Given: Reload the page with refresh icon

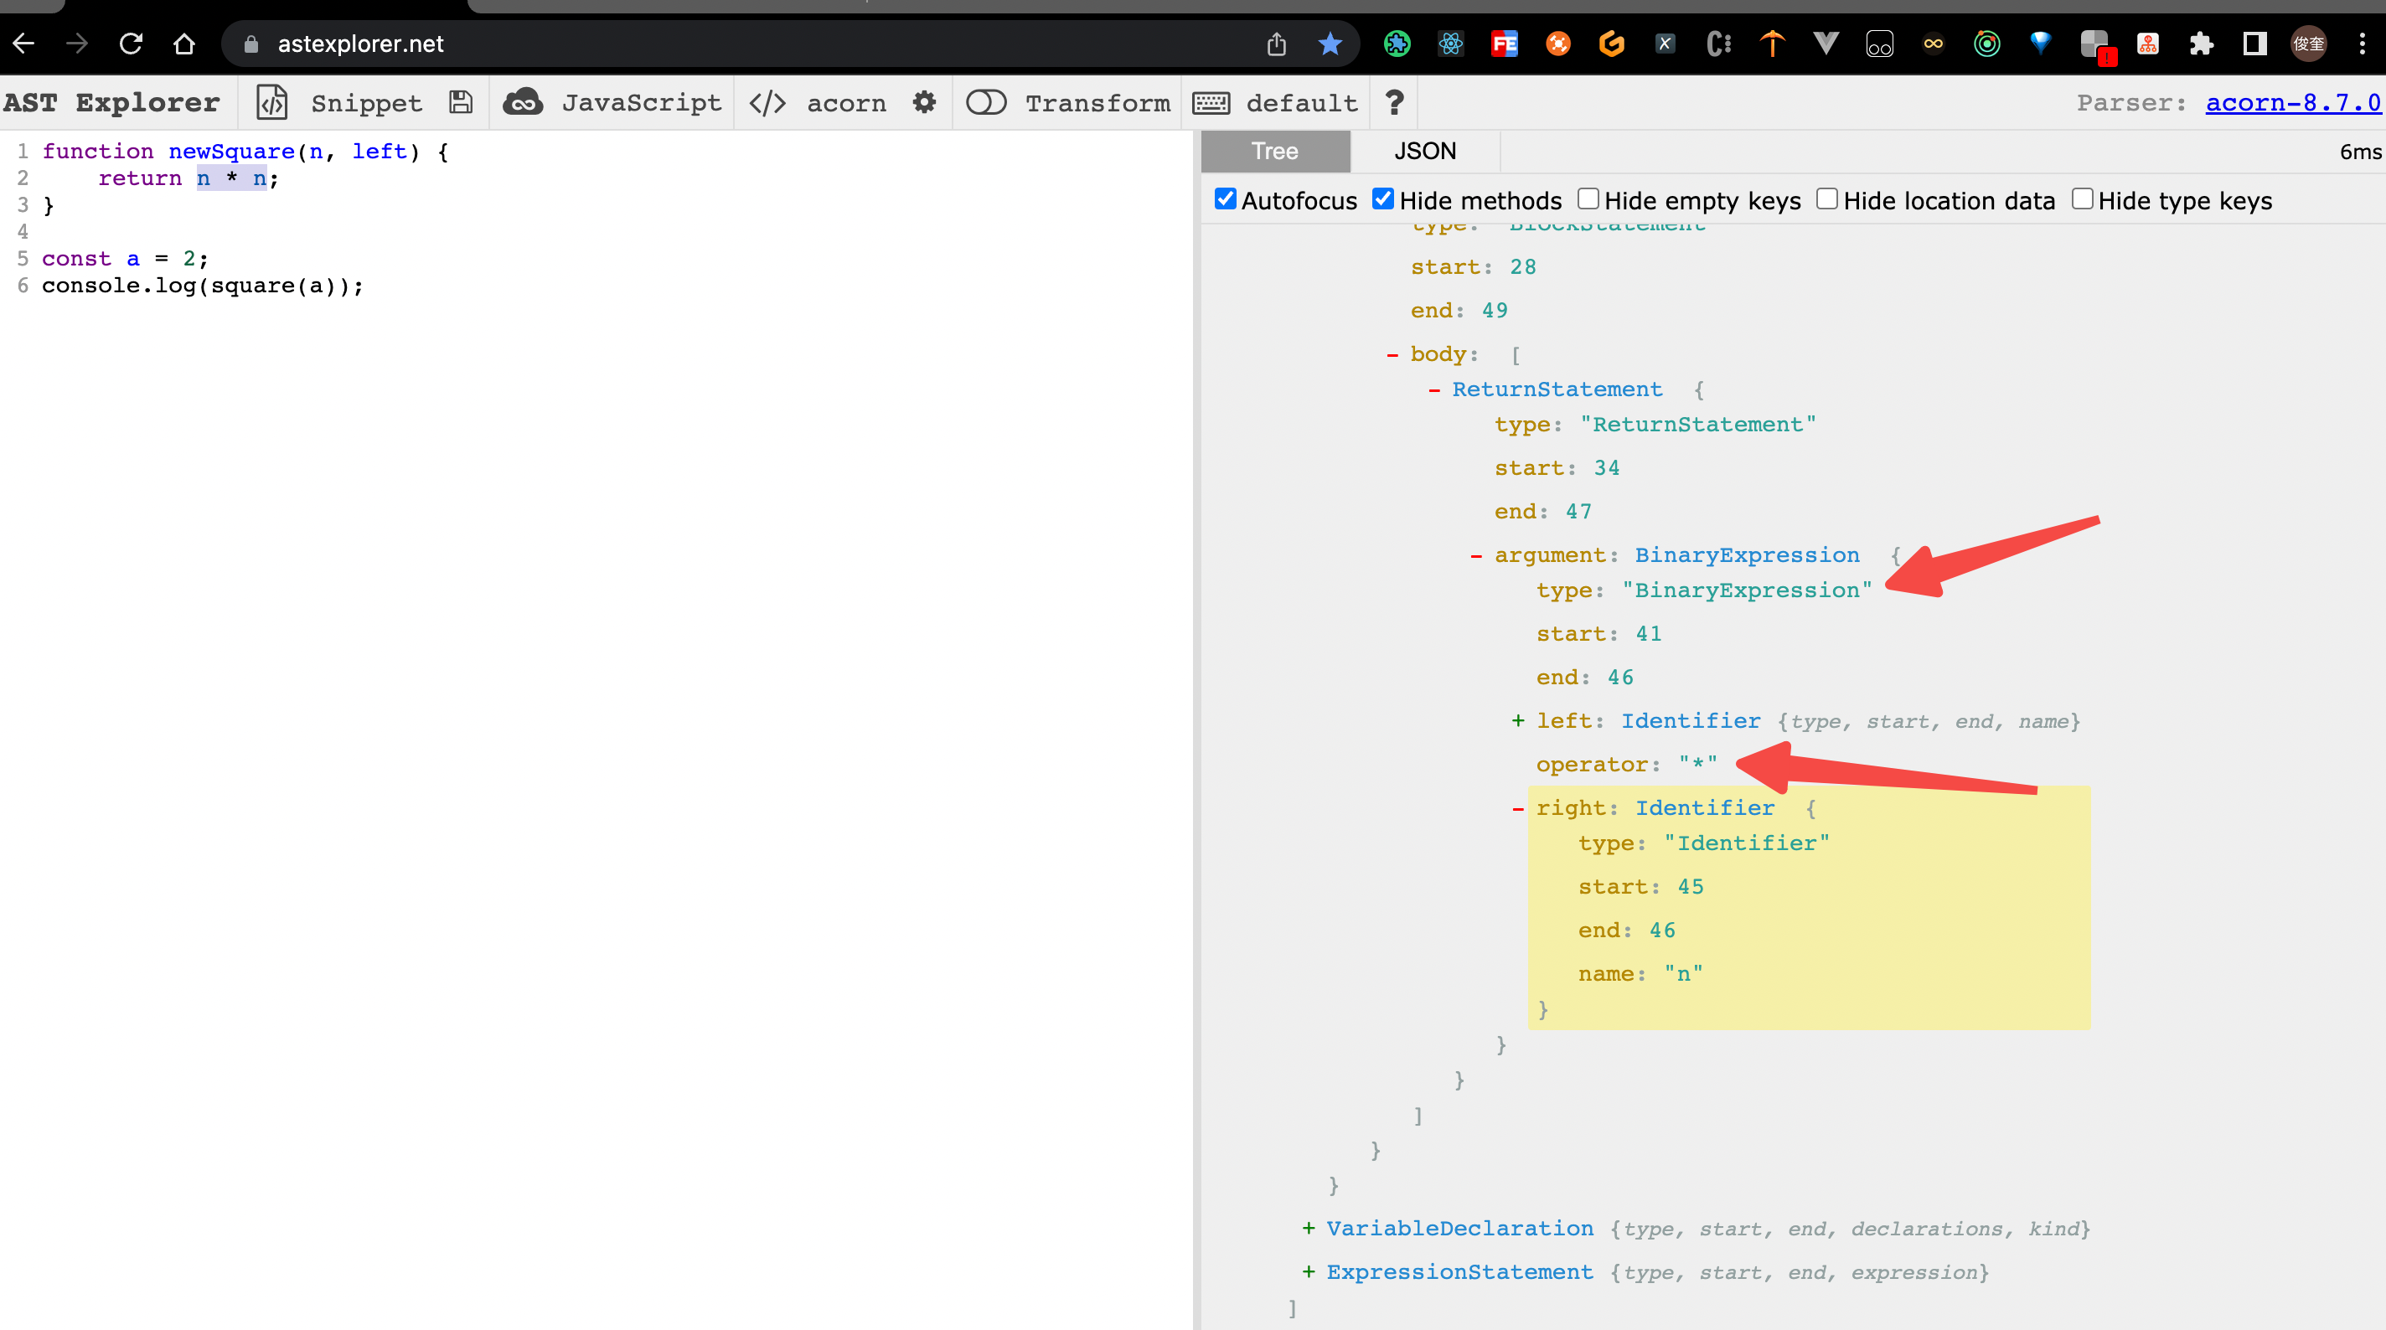Looking at the screenshot, I should pos(131,44).
